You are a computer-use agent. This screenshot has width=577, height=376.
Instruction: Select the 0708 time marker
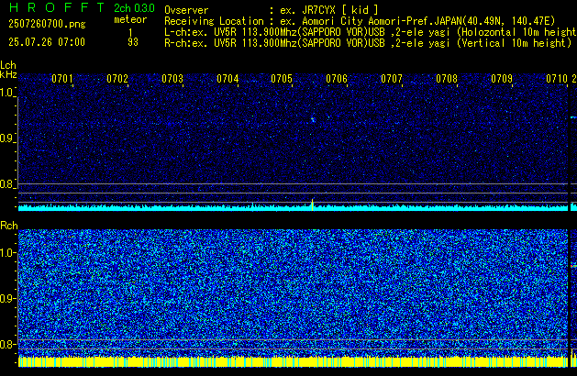coord(447,79)
